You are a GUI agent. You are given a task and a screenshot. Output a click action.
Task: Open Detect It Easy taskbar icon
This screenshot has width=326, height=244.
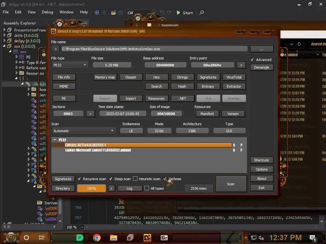click(147, 238)
